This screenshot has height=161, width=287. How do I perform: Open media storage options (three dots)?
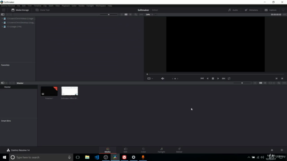tap(141, 14)
